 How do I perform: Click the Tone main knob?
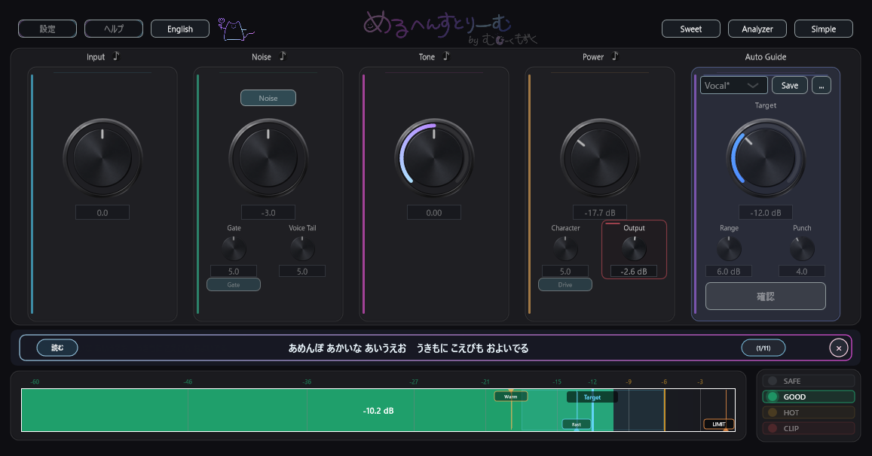coord(434,158)
